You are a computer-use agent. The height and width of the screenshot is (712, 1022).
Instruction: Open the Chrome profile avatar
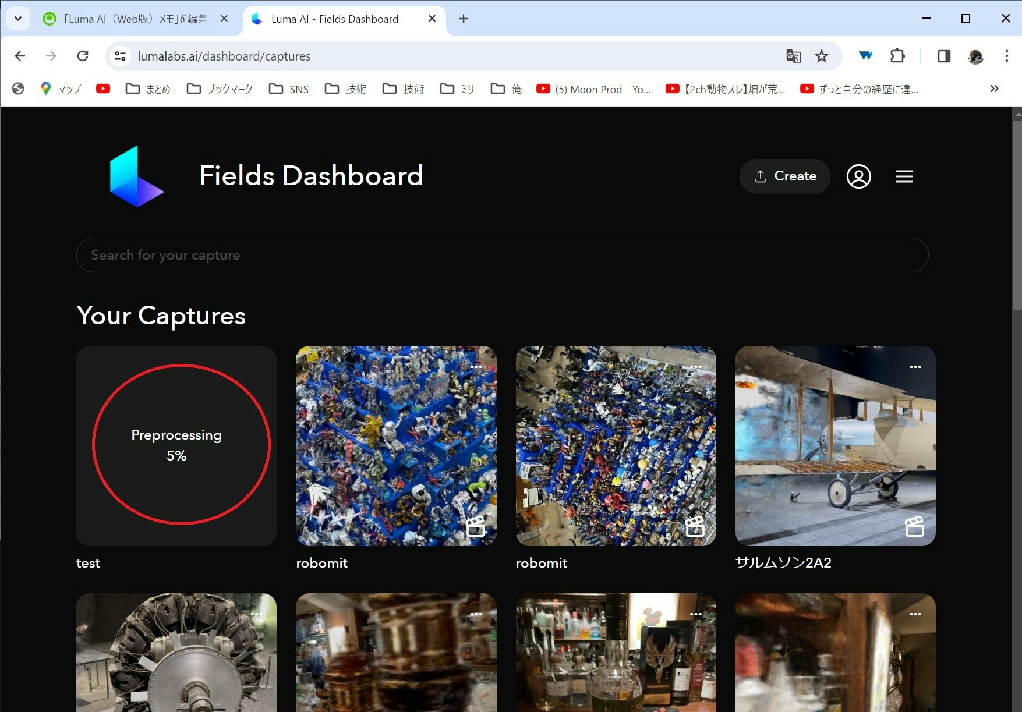click(x=975, y=56)
